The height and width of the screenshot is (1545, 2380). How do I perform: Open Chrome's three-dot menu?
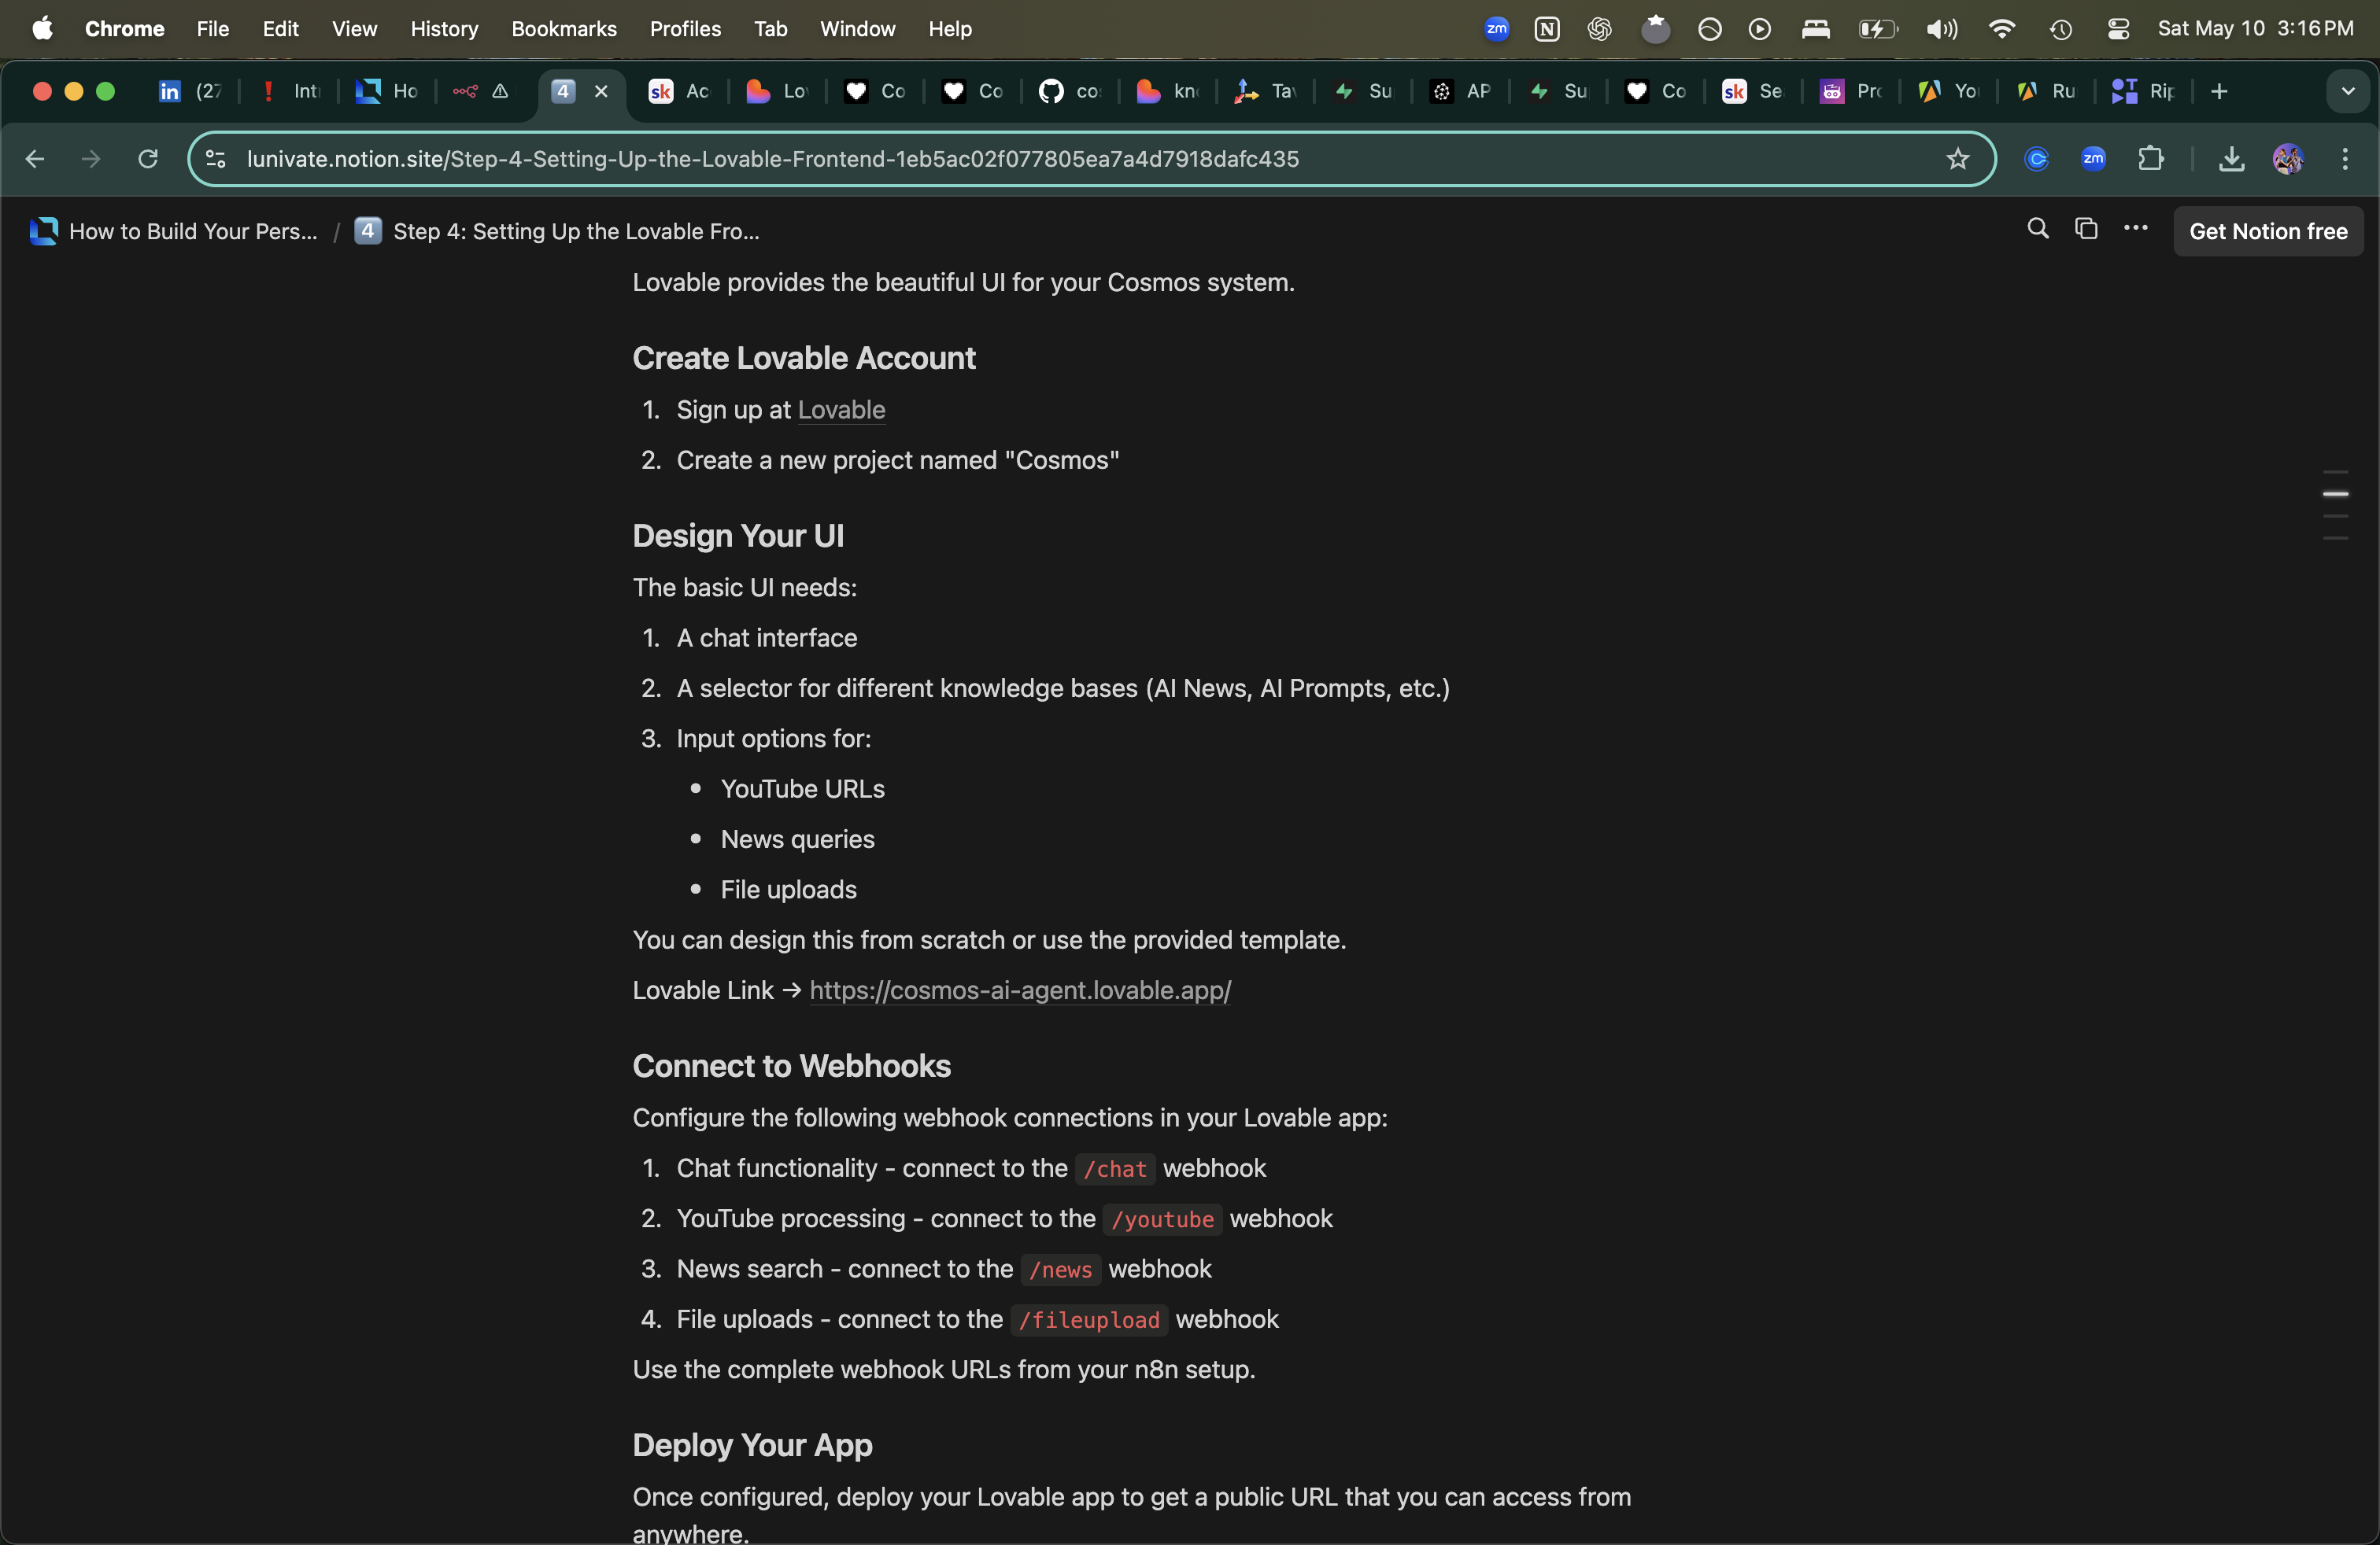[x=2345, y=159]
